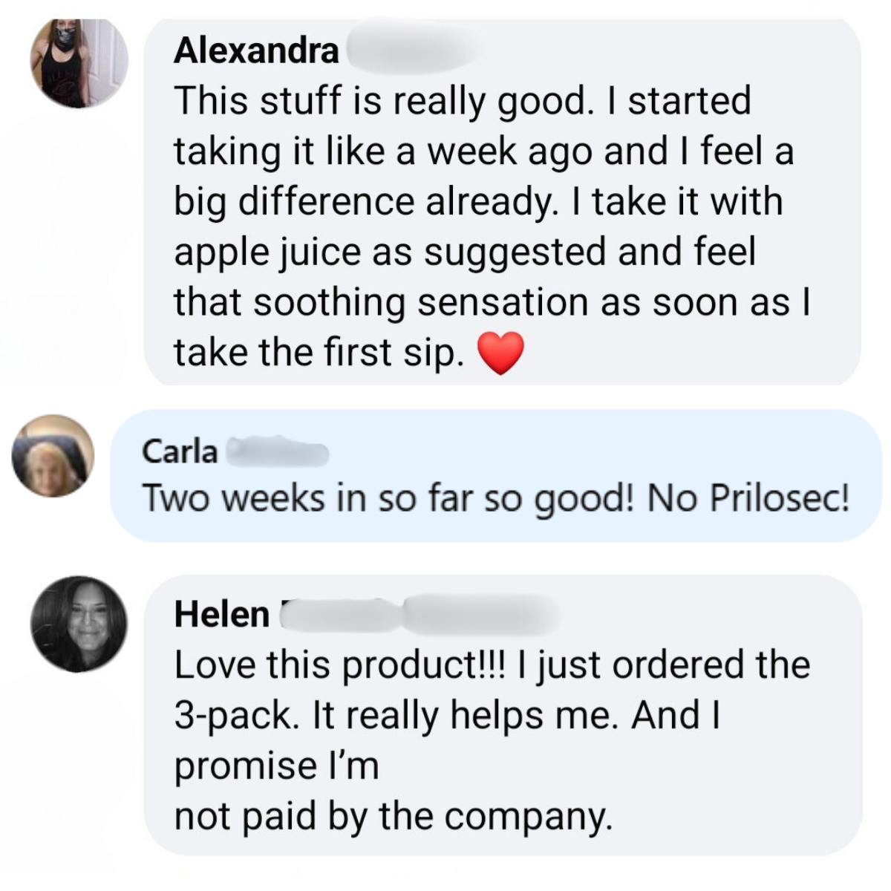Click the text "No Prilosec!"
This screenshot has height=891, width=891.
tap(748, 498)
